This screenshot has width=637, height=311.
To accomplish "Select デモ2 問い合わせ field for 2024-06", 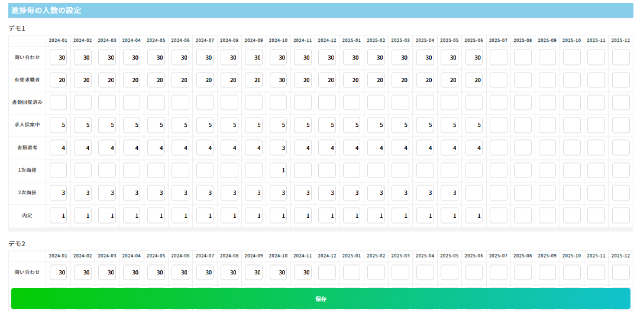I will click(180, 273).
